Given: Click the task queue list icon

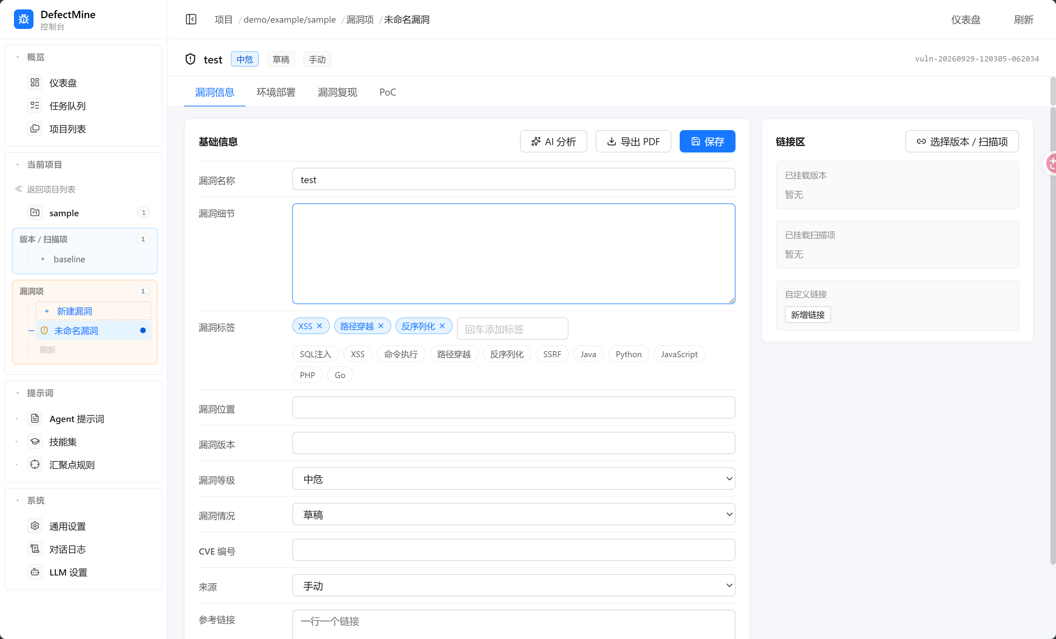Looking at the screenshot, I should pyautogui.click(x=35, y=105).
